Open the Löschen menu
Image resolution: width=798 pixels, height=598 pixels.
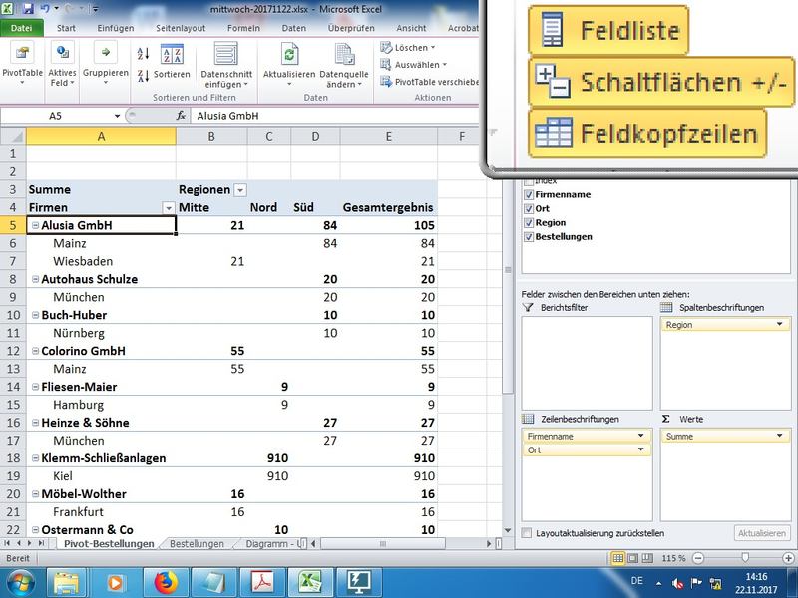point(408,47)
